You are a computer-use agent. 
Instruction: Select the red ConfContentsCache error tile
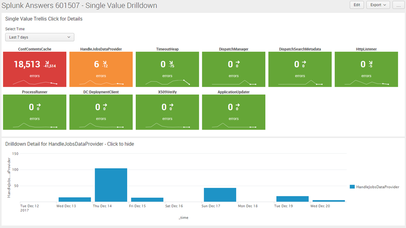point(35,69)
